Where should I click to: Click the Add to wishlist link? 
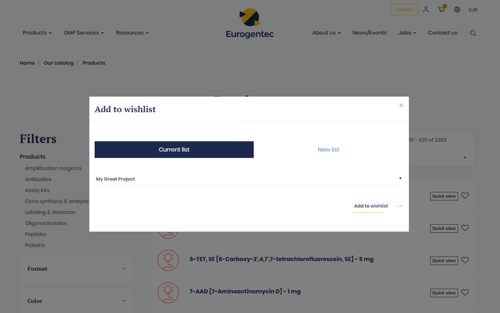[371, 206]
